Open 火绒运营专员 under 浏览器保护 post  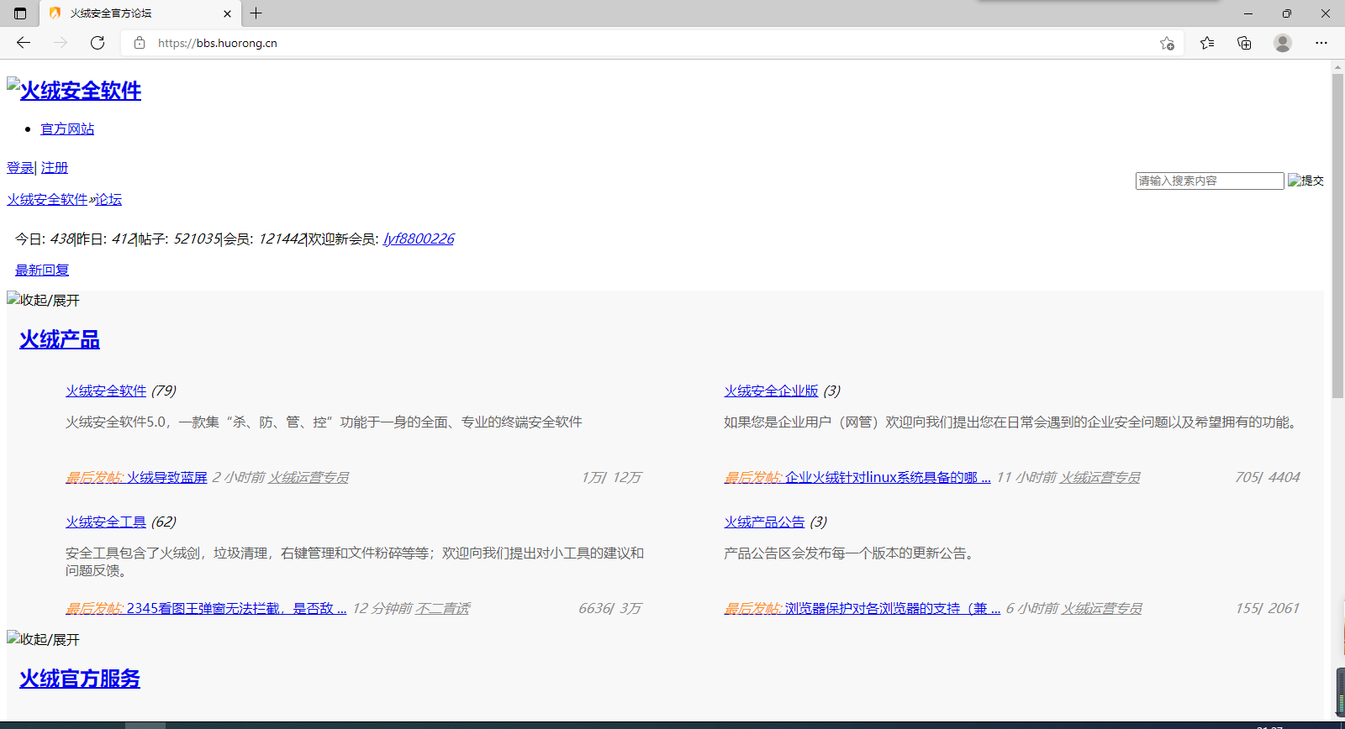[x=1101, y=608]
